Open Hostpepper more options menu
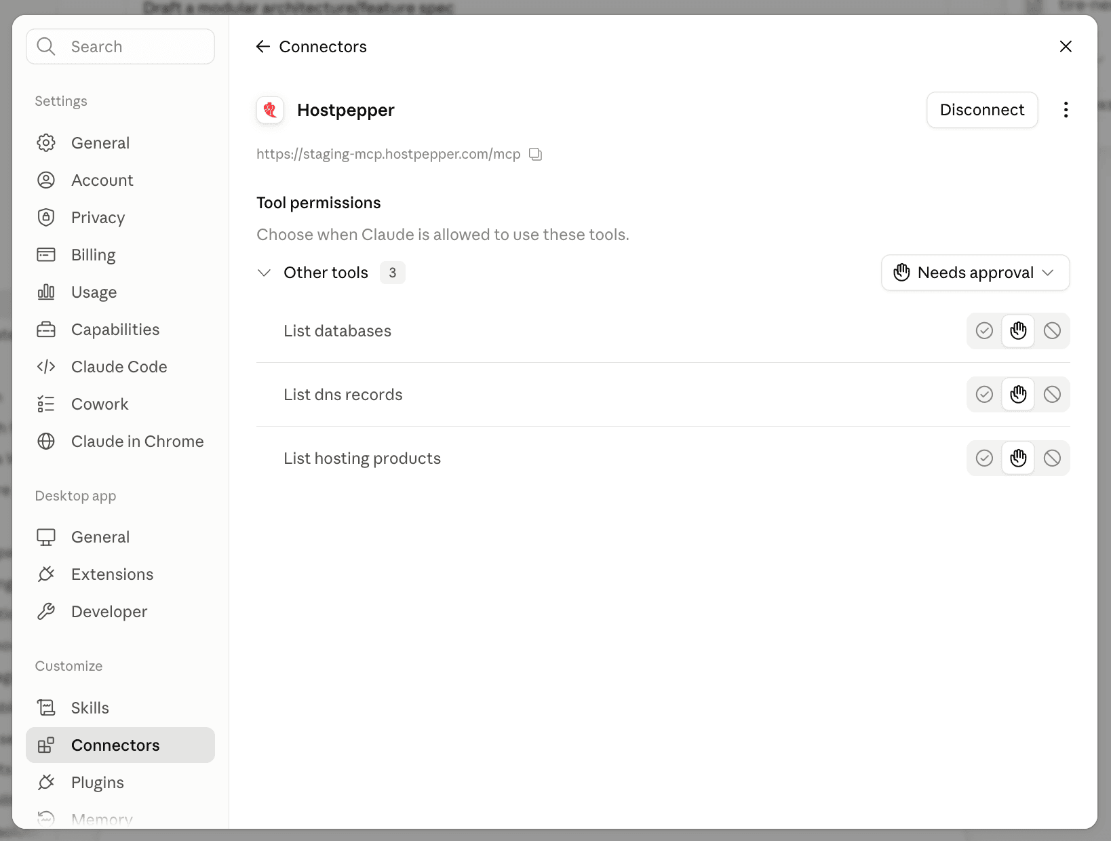The image size is (1111, 841). coord(1066,110)
